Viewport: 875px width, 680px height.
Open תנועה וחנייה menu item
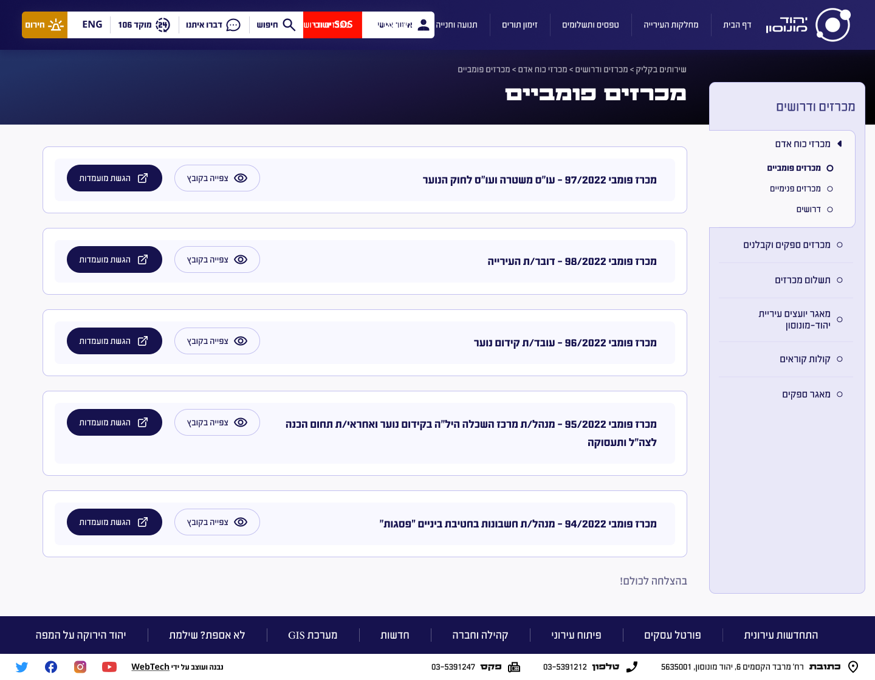(x=456, y=25)
